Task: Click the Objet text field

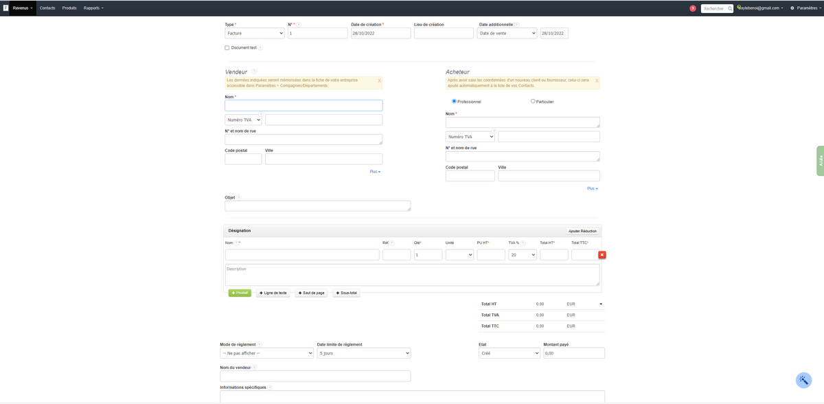Action: (x=318, y=206)
